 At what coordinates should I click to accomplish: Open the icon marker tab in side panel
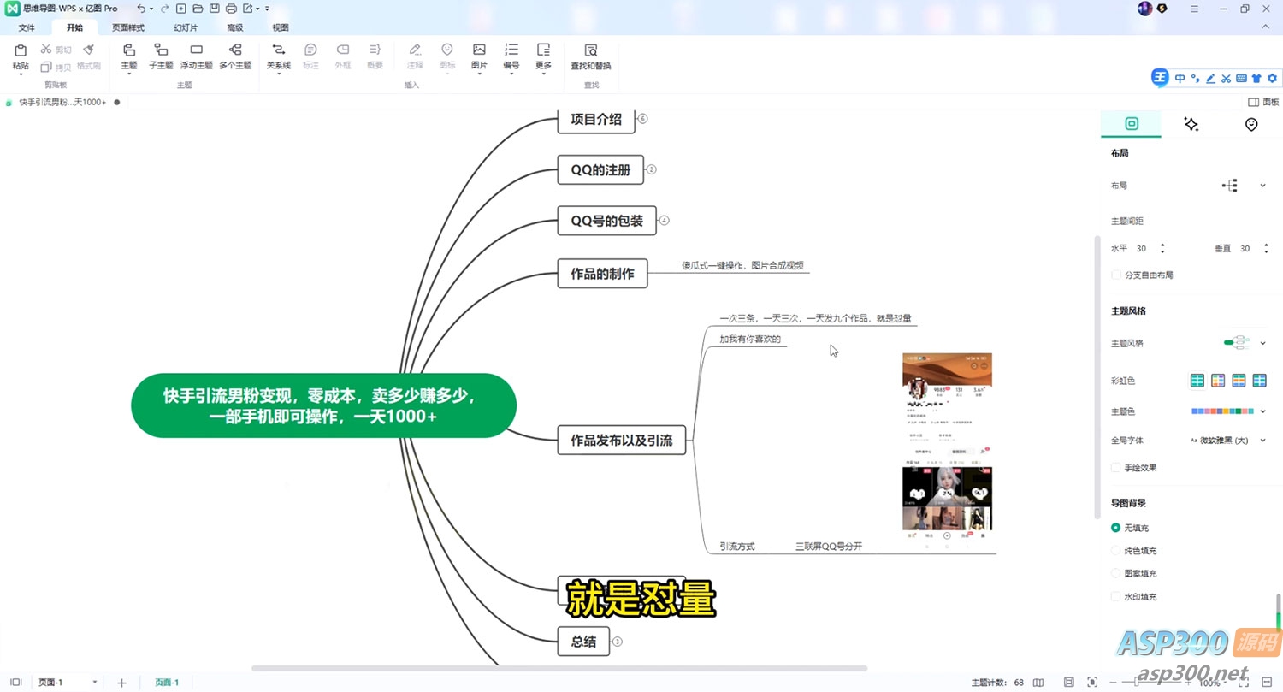pyautogui.click(x=1251, y=124)
